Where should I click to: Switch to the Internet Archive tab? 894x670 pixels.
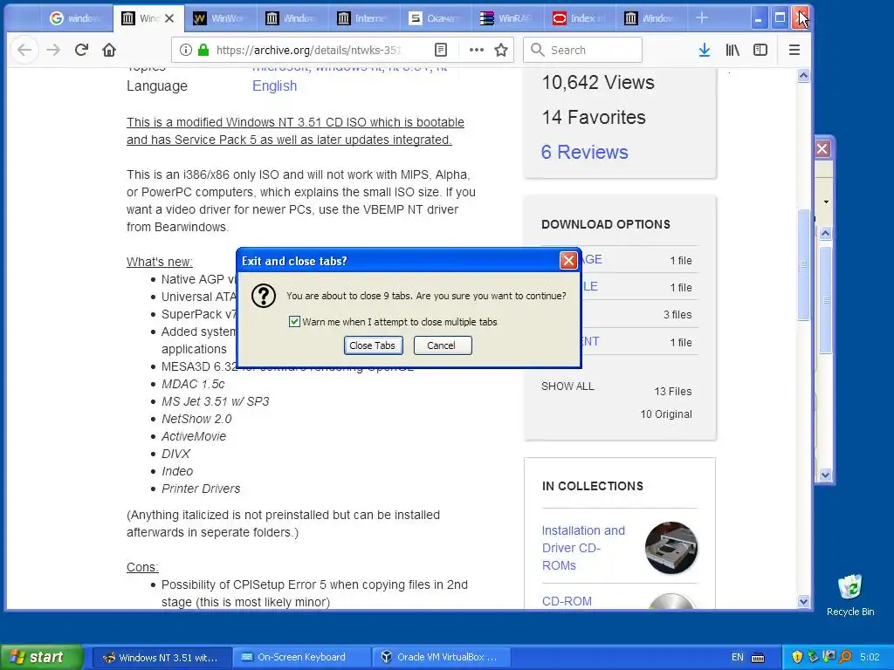click(x=363, y=18)
